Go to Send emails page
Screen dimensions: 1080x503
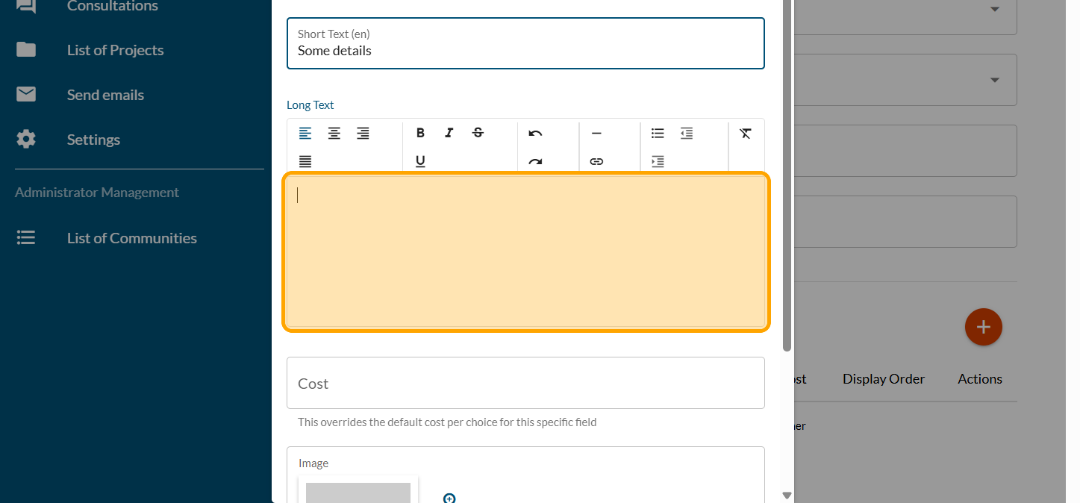pos(105,95)
